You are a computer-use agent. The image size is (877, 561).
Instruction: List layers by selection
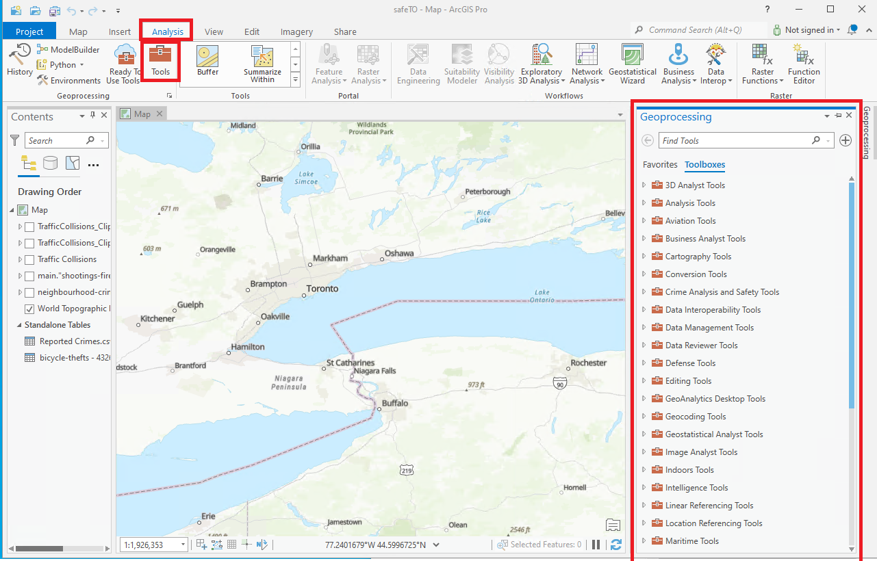(x=73, y=163)
